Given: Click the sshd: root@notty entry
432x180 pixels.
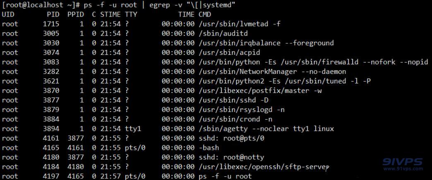Looking at the screenshot, I should coord(231,157).
